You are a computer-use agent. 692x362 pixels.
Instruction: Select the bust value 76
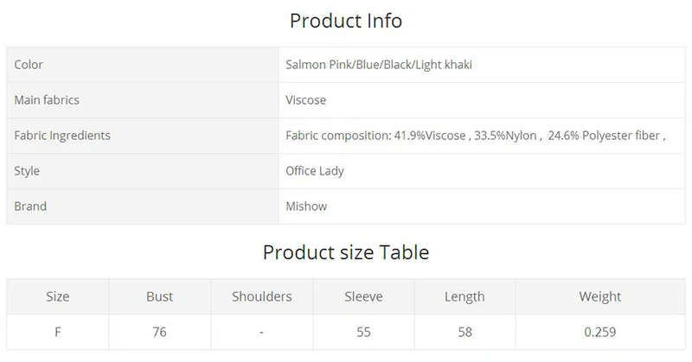(x=160, y=332)
